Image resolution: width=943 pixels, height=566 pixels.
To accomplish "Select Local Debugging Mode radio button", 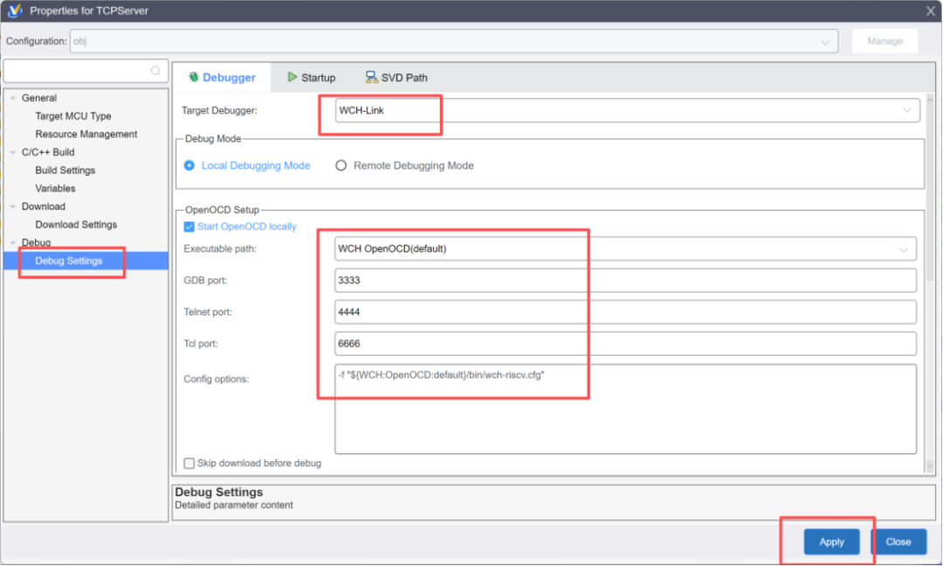I will [x=189, y=165].
